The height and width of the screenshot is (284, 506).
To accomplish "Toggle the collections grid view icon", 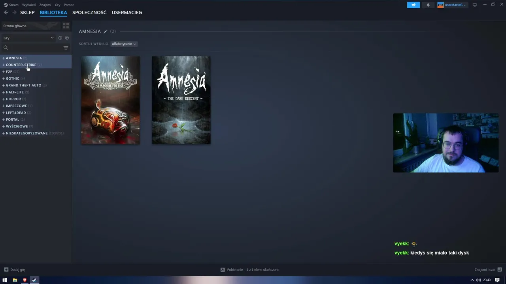I will tap(66, 26).
